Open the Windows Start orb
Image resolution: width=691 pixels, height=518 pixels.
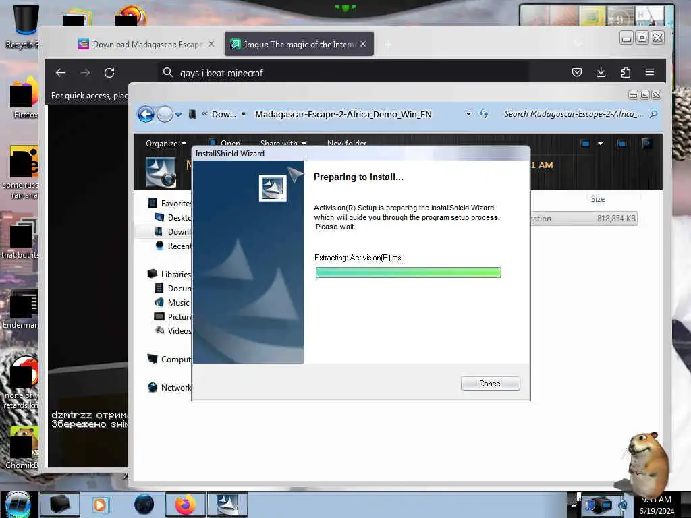(18, 505)
